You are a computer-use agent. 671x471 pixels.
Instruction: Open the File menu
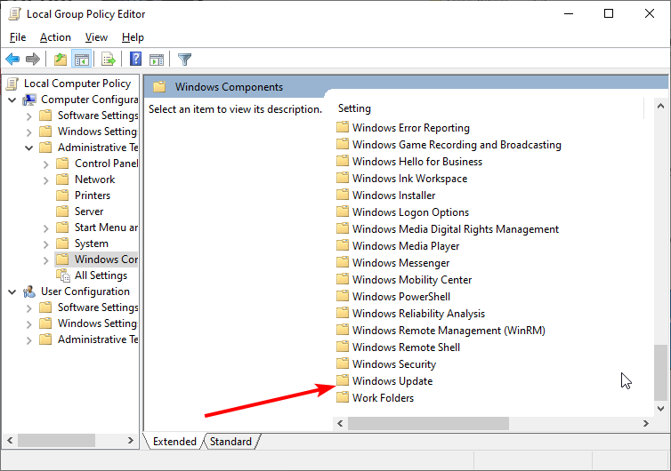pyautogui.click(x=18, y=37)
